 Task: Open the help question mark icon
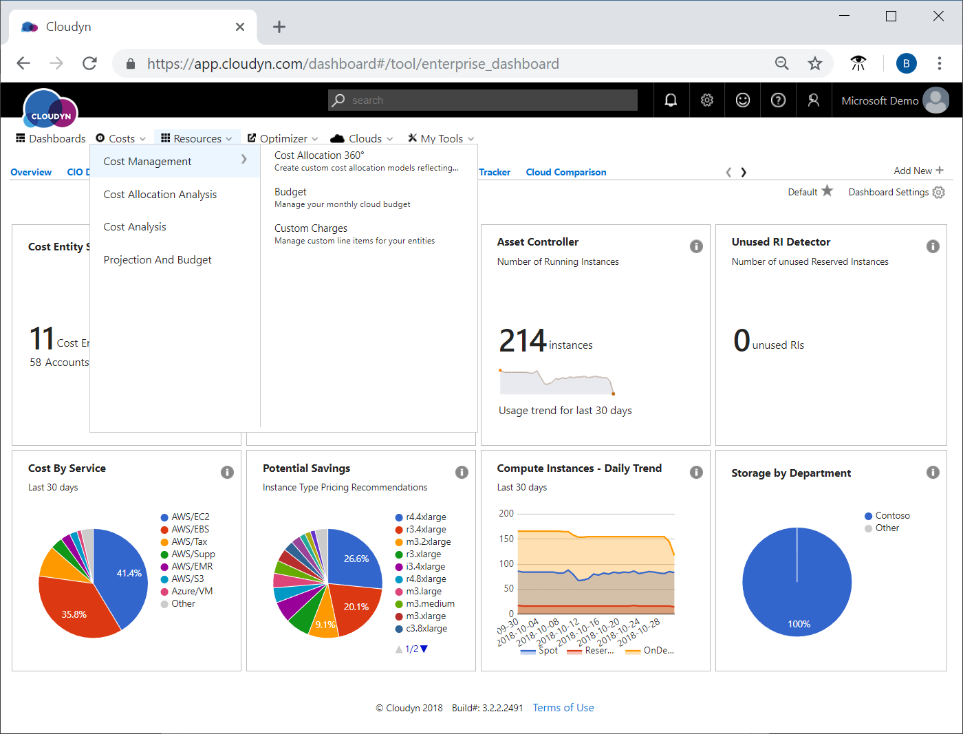[x=778, y=100]
